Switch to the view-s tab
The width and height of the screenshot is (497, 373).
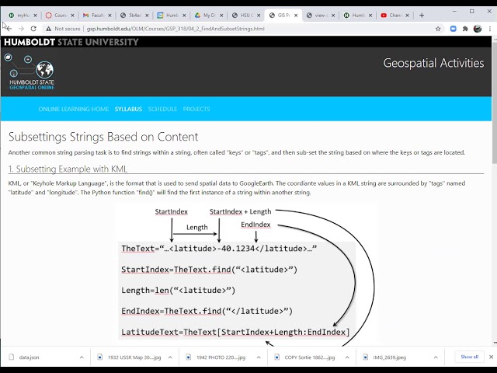tap(321, 16)
